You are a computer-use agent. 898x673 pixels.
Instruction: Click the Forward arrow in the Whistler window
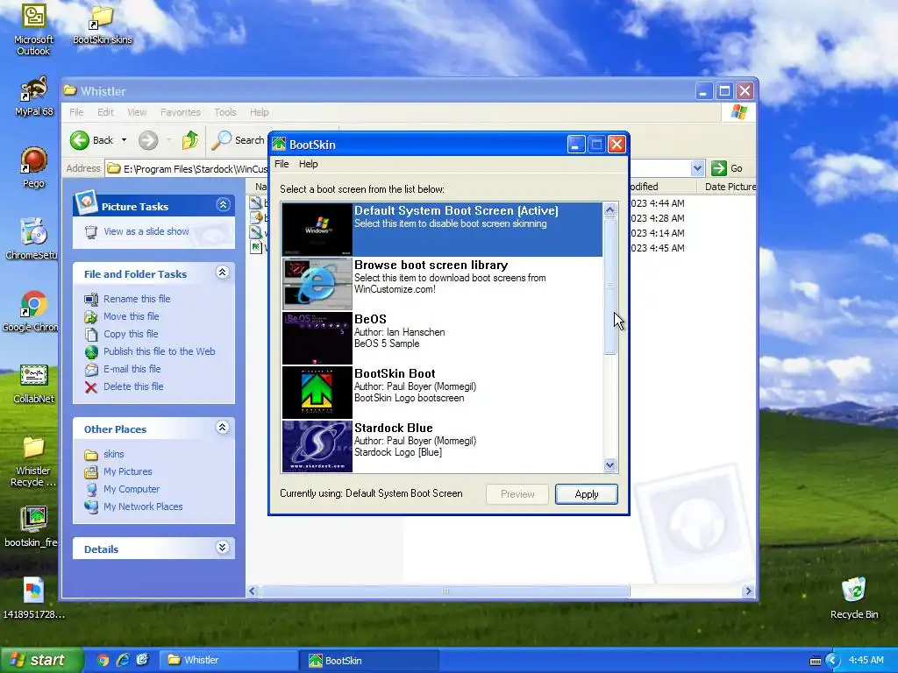(147, 140)
